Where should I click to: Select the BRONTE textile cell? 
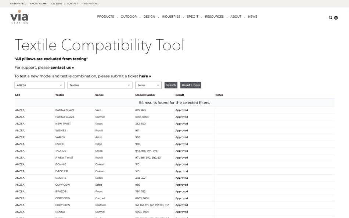click(x=61, y=178)
